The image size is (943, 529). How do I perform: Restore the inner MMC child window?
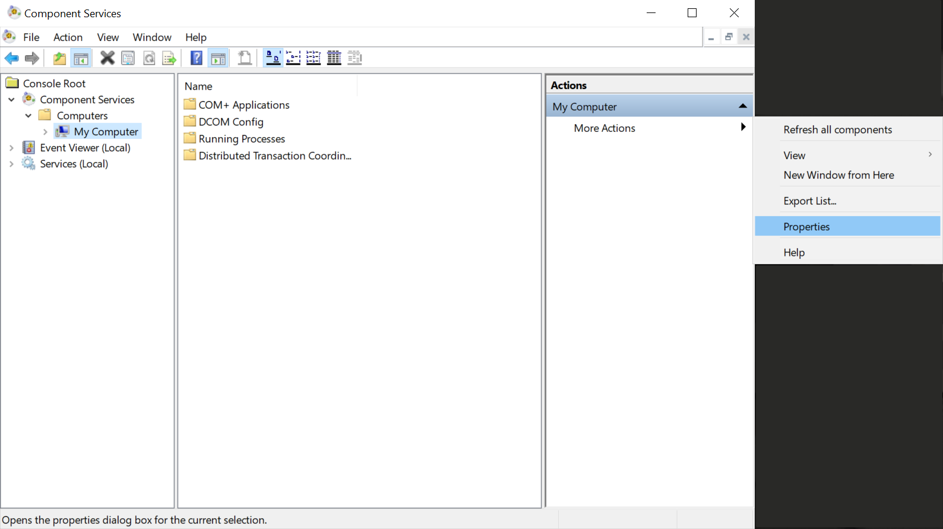click(729, 37)
